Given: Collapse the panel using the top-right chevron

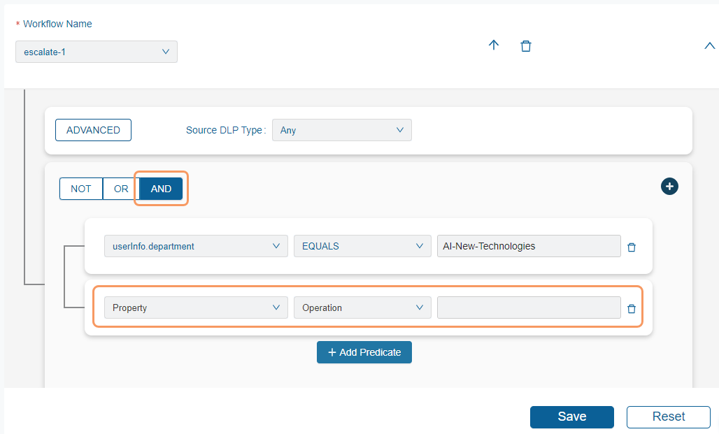Looking at the screenshot, I should [709, 45].
